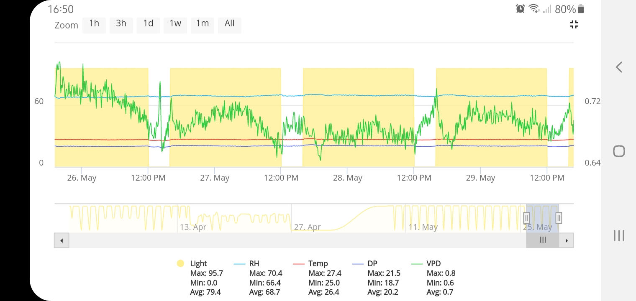Viewport: 636px width, 301px height.
Task: Click the left range selector handle
Action: pos(526,218)
